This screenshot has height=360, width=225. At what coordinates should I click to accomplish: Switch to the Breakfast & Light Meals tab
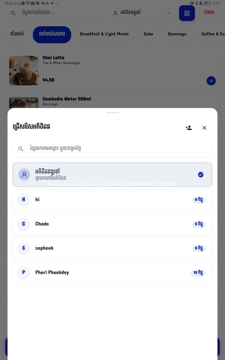click(x=104, y=34)
